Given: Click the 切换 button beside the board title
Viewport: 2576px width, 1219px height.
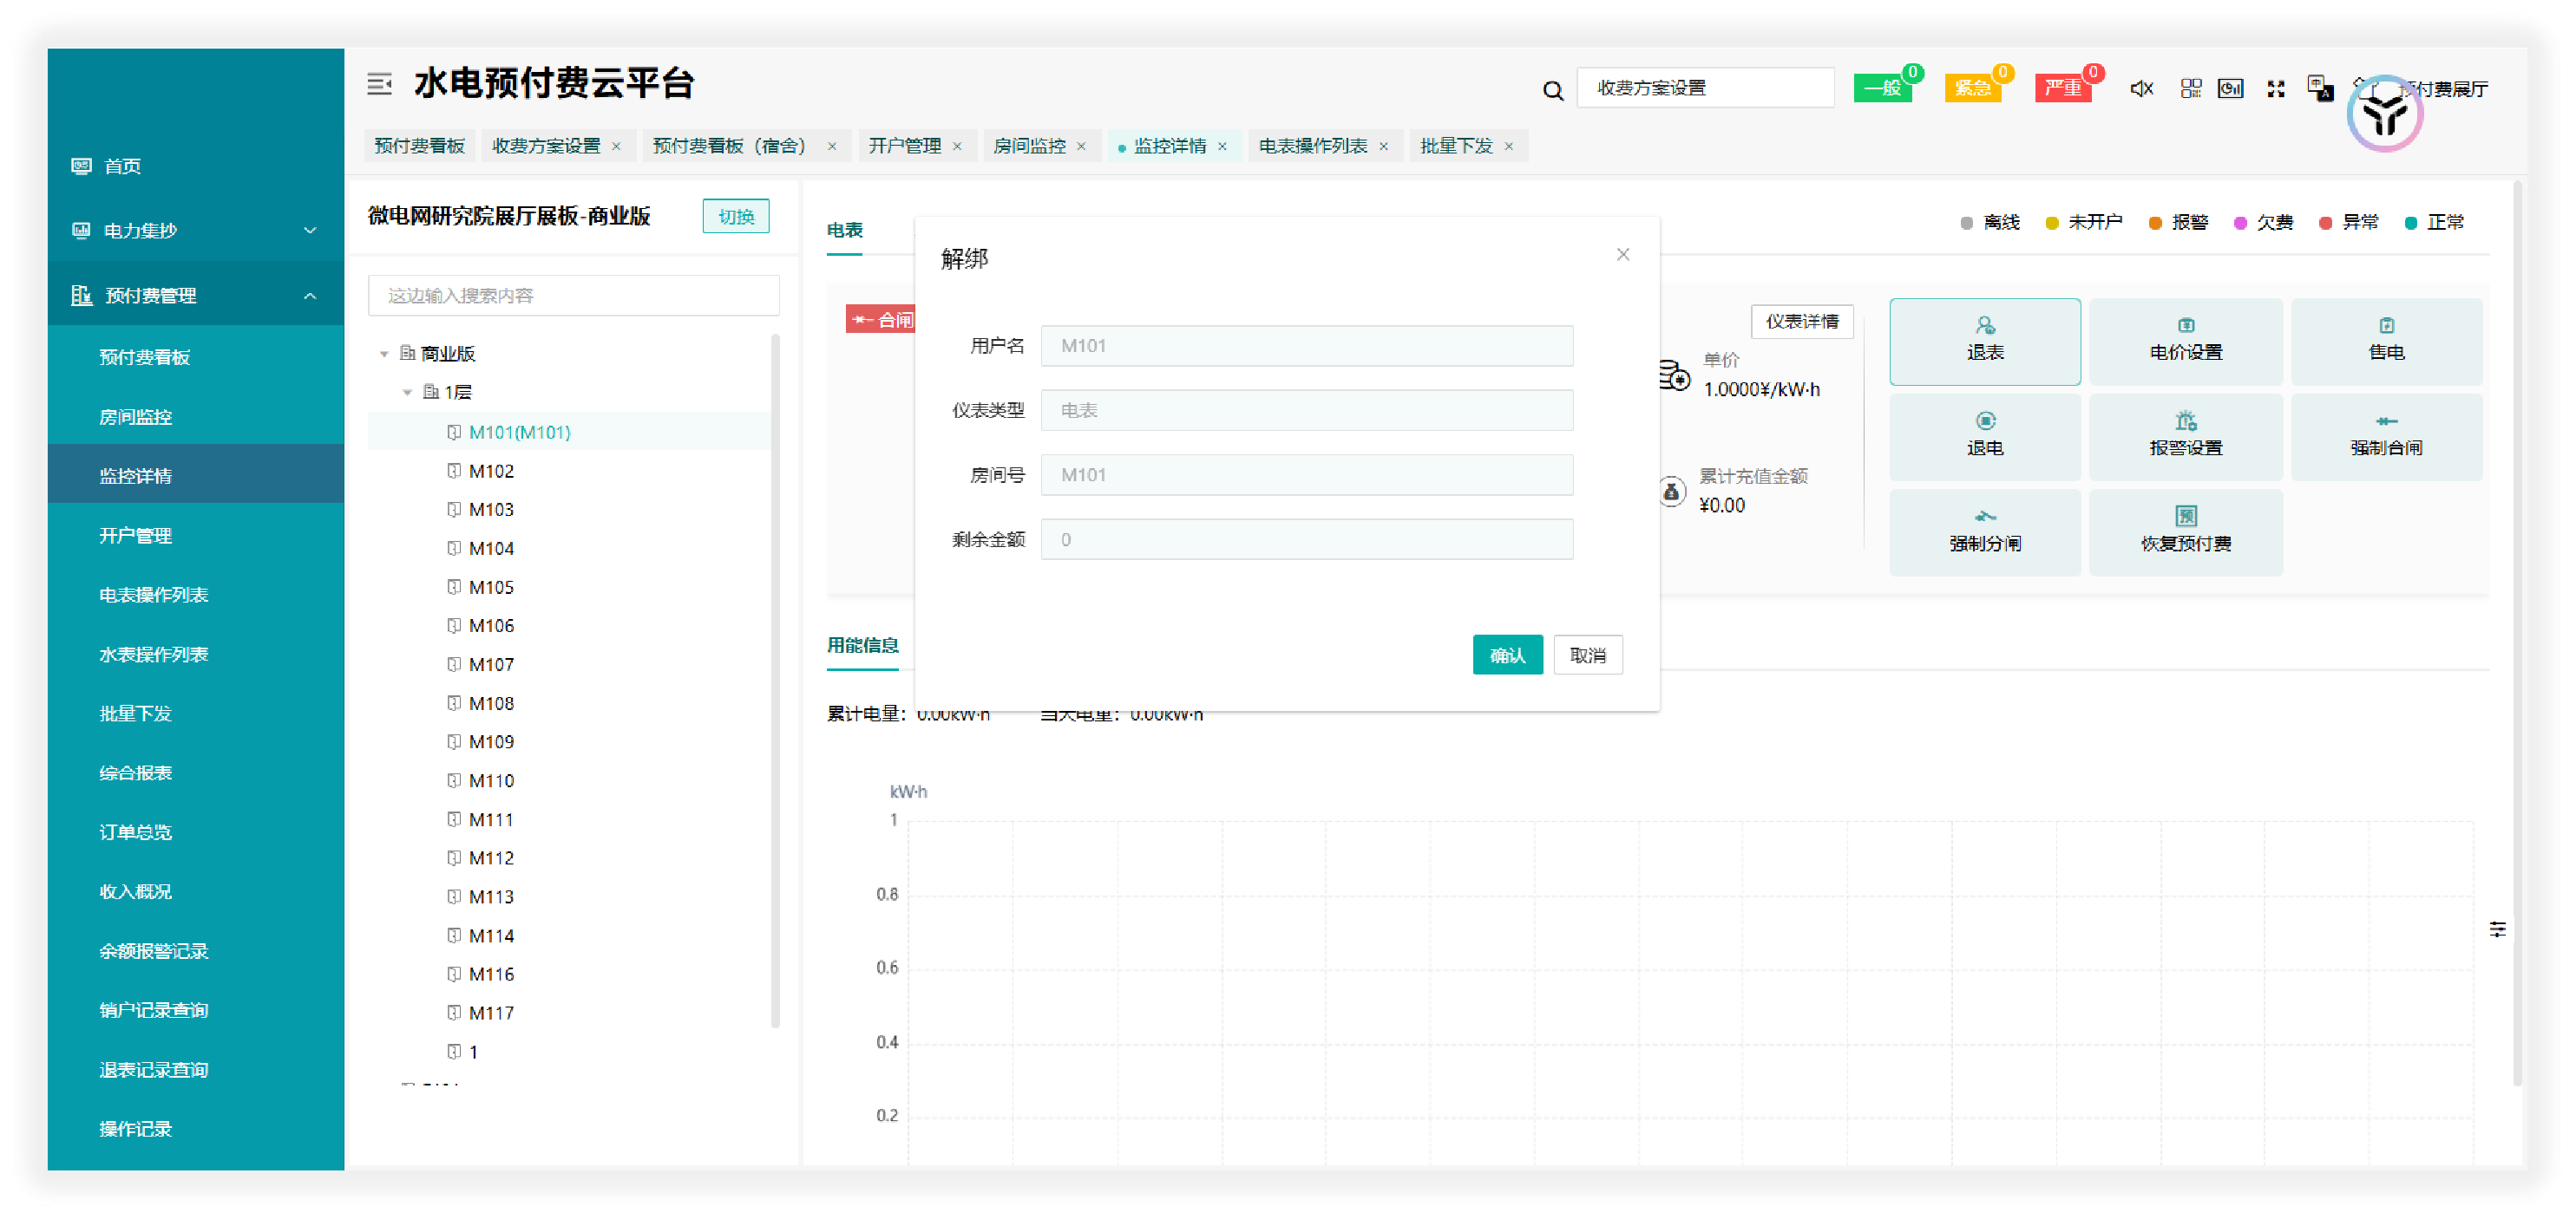Looking at the screenshot, I should tap(735, 216).
